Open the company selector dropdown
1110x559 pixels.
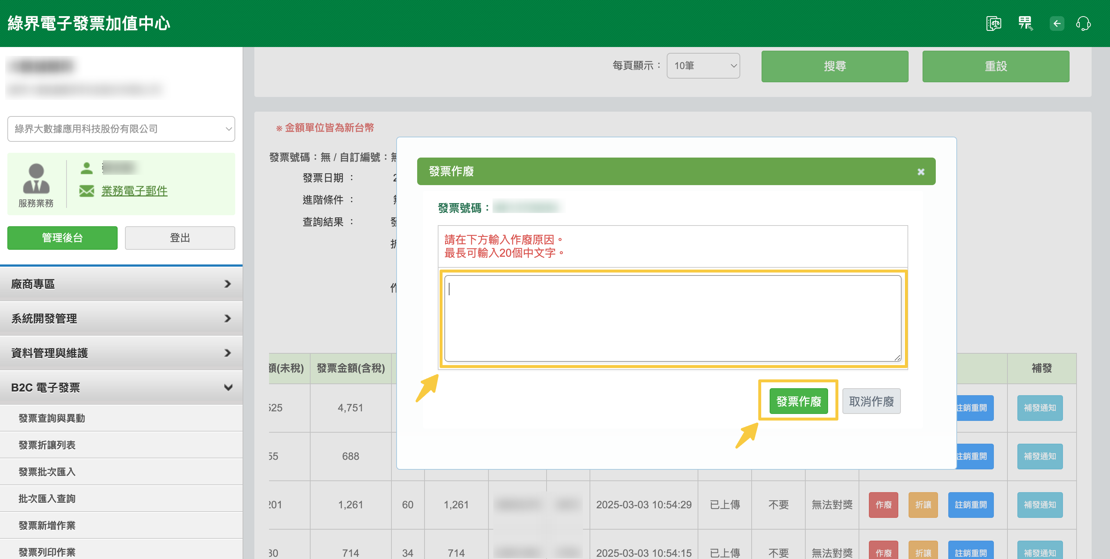tap(121, 129)
